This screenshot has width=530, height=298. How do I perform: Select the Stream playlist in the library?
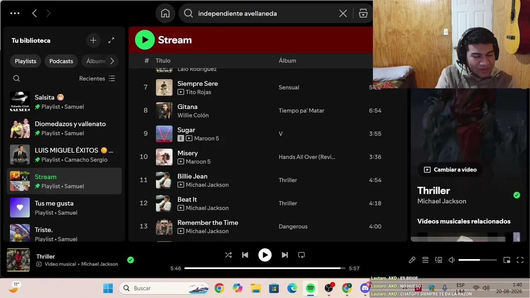64,181
